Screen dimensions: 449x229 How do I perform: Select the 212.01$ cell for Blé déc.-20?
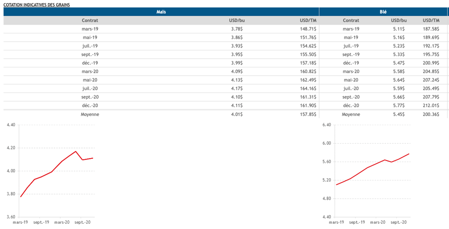tap(431, 106)
